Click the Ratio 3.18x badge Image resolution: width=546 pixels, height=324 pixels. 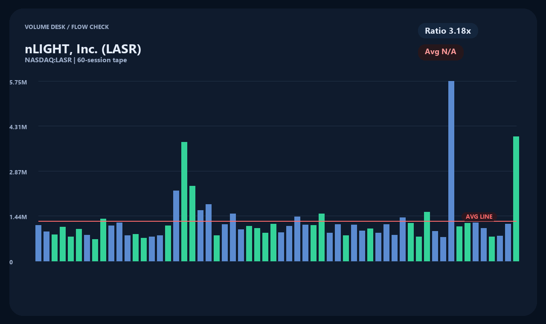[x=448, y=31]
